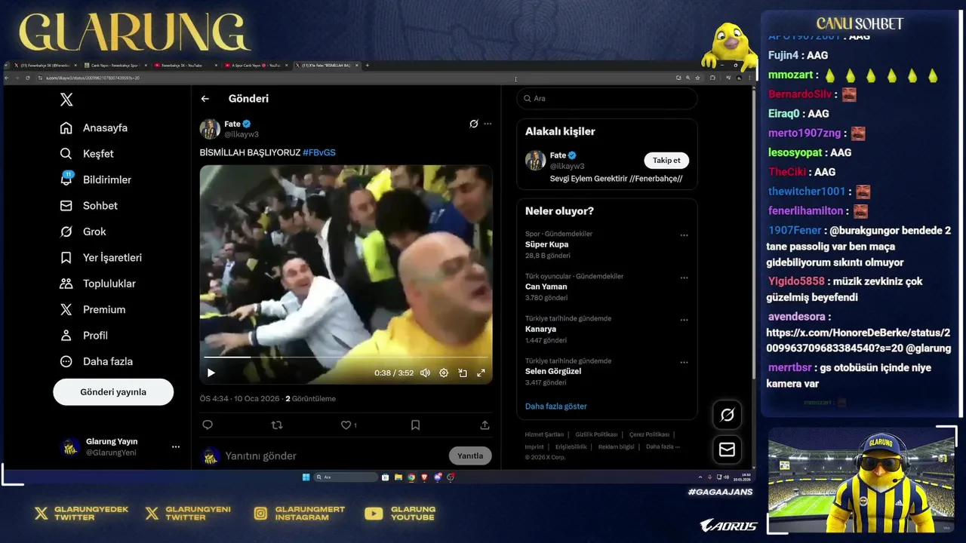The width and height of the screenshot is (966, 543).
Task: Open more options for Can Yaman trend
Action: [x=684, y=278]
